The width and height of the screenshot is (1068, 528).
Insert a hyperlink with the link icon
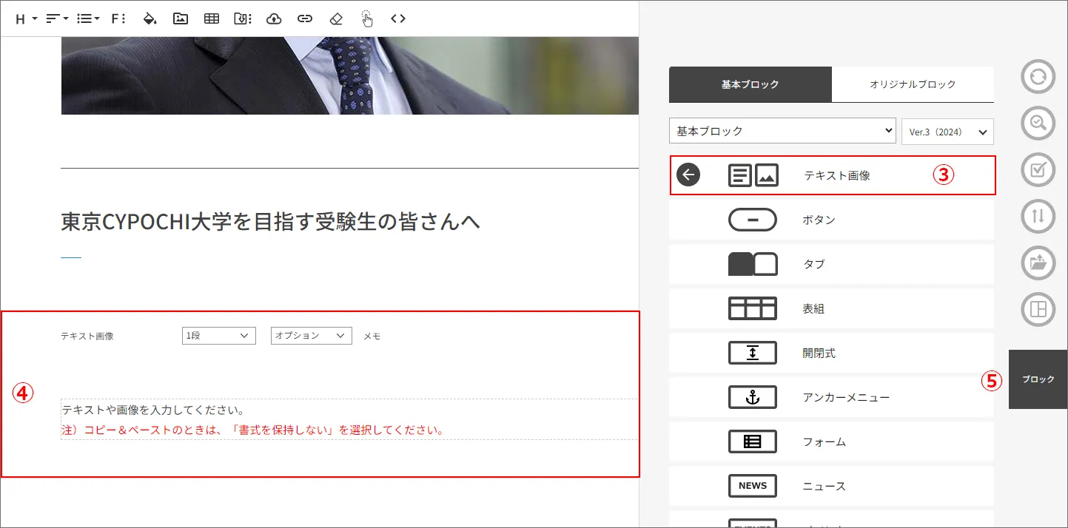[305, 19]
